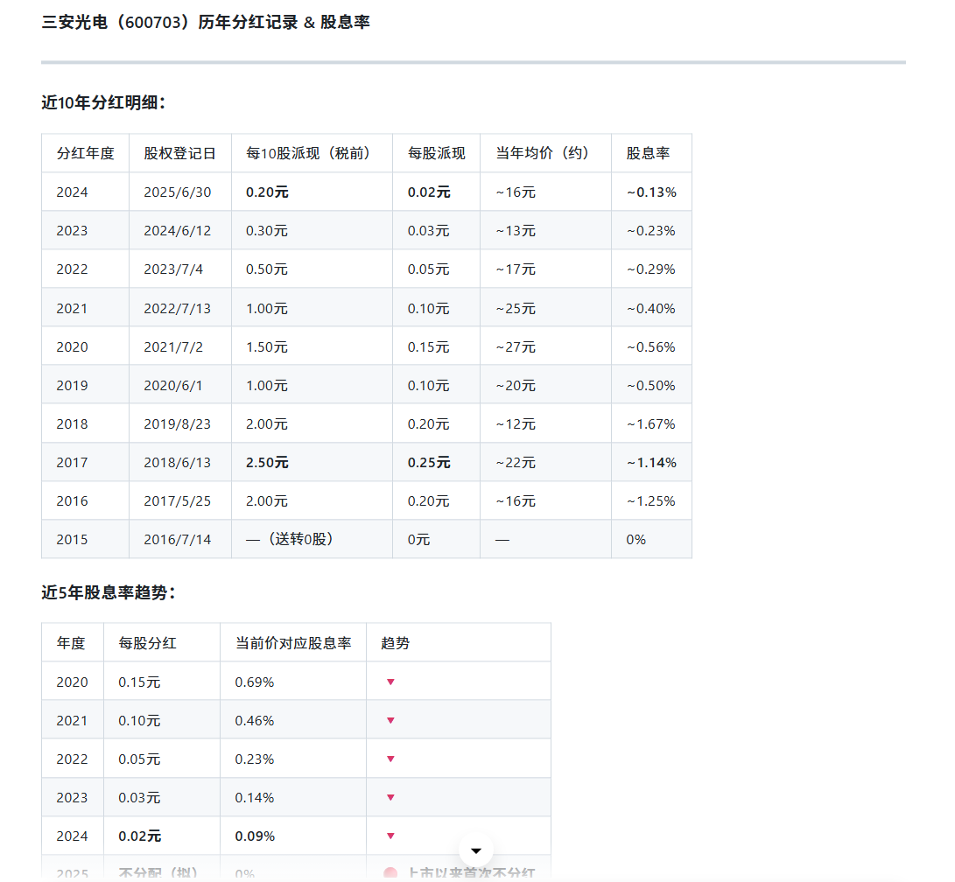
Task: Click the scroll-down arrow button
Action: point(476,850)
